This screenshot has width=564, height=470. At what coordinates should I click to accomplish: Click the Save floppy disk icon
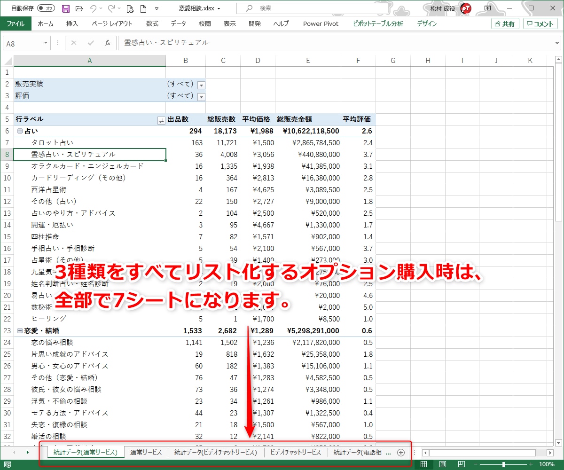pyautogui.click(x=66, y=8)
